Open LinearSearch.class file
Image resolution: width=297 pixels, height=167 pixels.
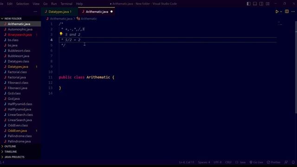20,115
